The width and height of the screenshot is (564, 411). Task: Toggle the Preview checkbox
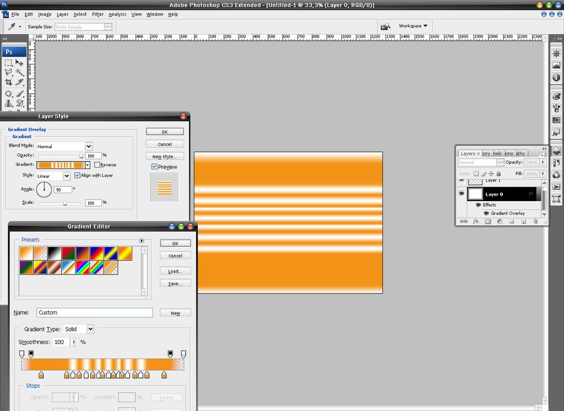[154, 166]
